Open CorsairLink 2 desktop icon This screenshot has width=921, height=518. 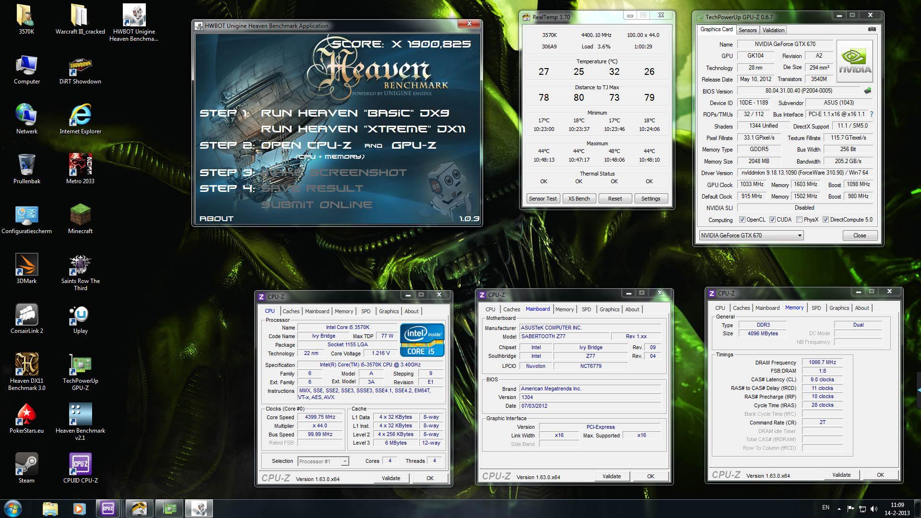[26, 319]
